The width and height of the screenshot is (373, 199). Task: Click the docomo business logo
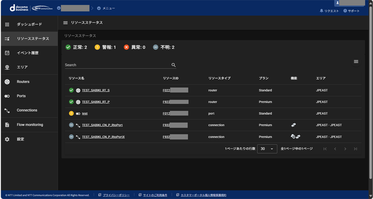point(19,8)
